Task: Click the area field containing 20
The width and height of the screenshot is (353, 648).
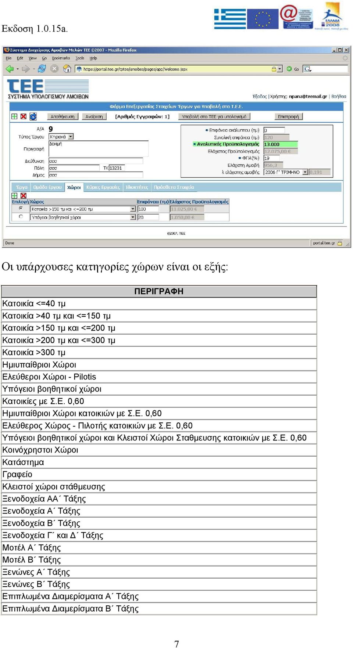Action: 148,217
